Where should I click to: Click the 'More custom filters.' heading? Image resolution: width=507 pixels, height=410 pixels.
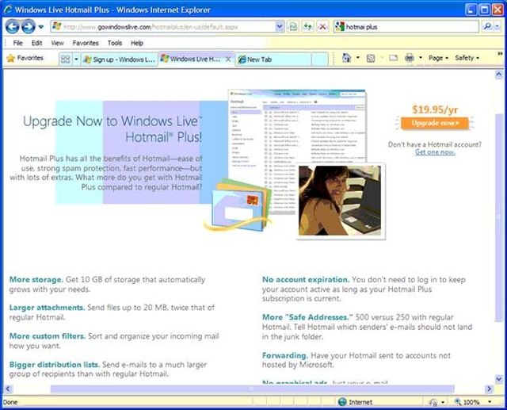(x=48, y=336)
